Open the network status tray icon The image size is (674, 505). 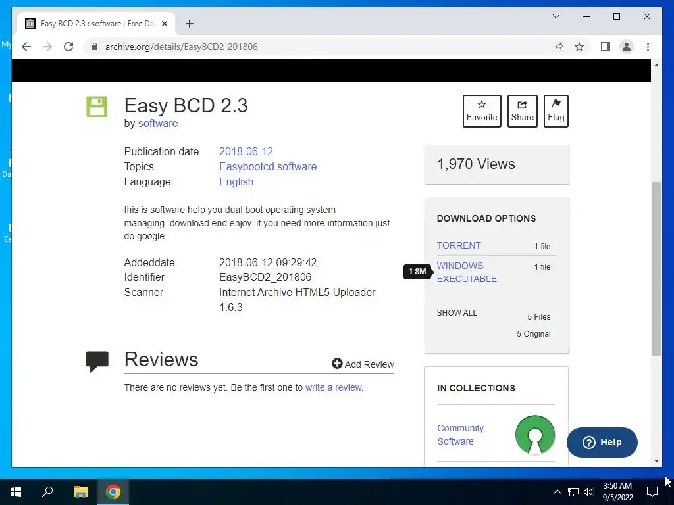pyautogui.click(x=573, y=492)
